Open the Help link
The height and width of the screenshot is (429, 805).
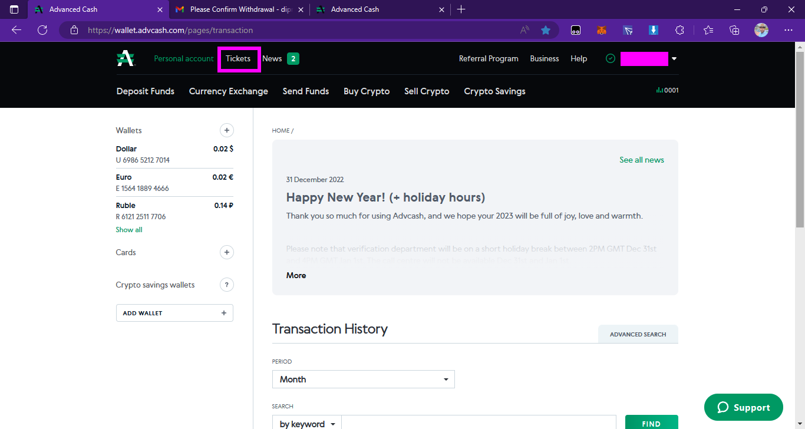pyautogui.click(x=579, y=58)
